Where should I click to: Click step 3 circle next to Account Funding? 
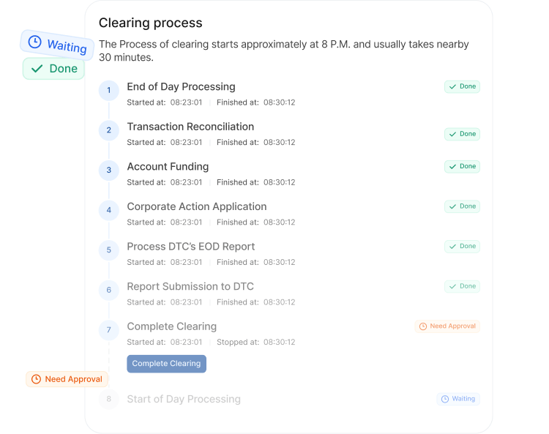tap(109, 170)
